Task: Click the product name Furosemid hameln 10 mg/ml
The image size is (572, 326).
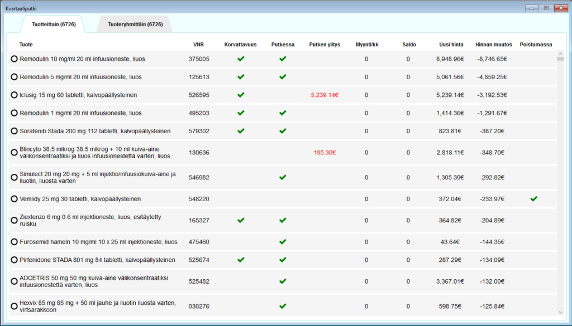Action: tap(98, 242)
